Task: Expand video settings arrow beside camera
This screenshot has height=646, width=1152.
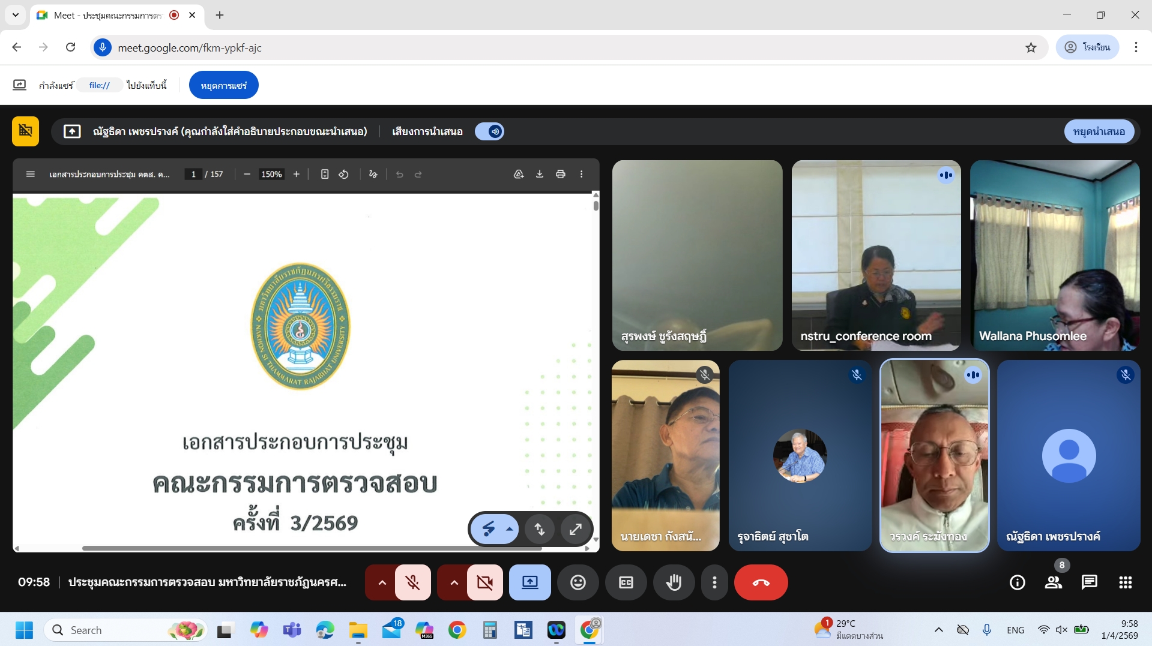Action: tap(453, 582)
